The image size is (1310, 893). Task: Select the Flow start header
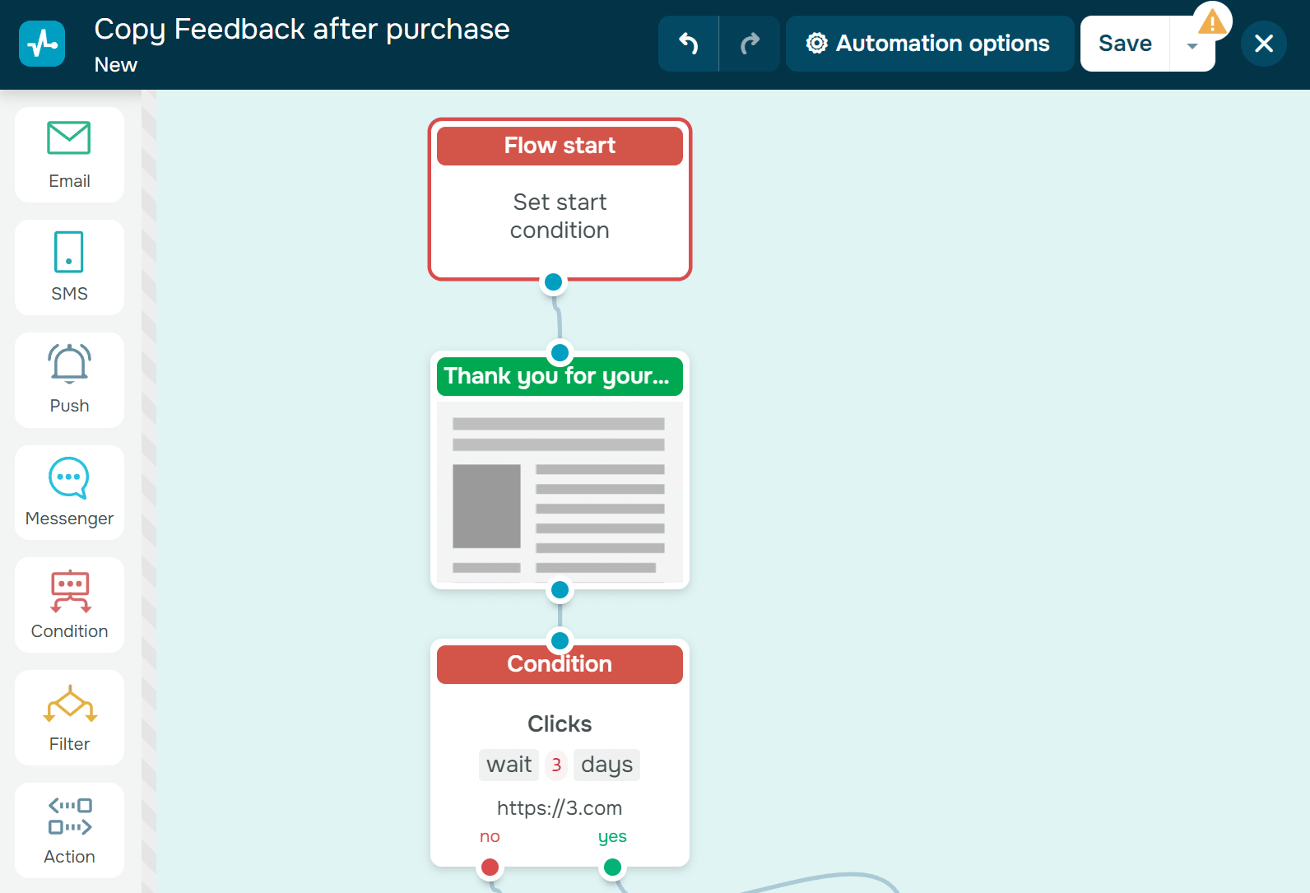pos(560,146)
